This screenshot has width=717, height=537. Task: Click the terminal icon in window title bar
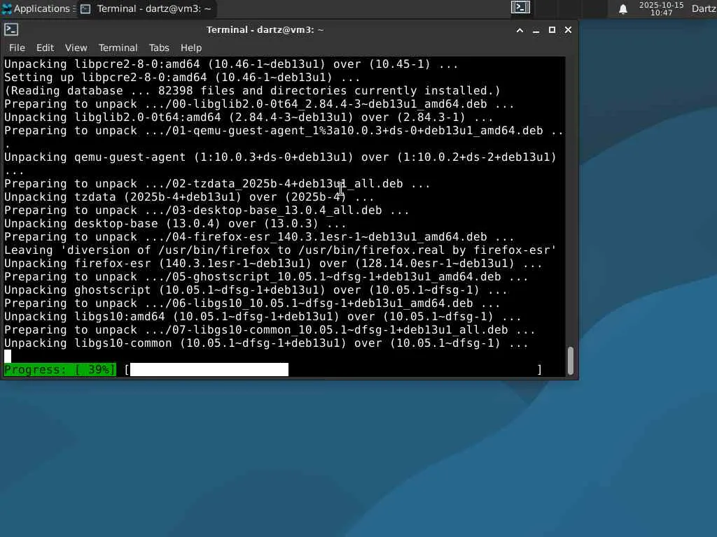click(11, 29)
